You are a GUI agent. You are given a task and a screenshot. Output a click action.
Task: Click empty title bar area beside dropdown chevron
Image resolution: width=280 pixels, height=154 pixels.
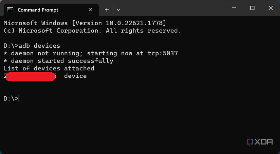click(x=175, y=8)
